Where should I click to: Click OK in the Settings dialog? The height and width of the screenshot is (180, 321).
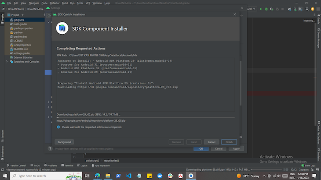201,148
